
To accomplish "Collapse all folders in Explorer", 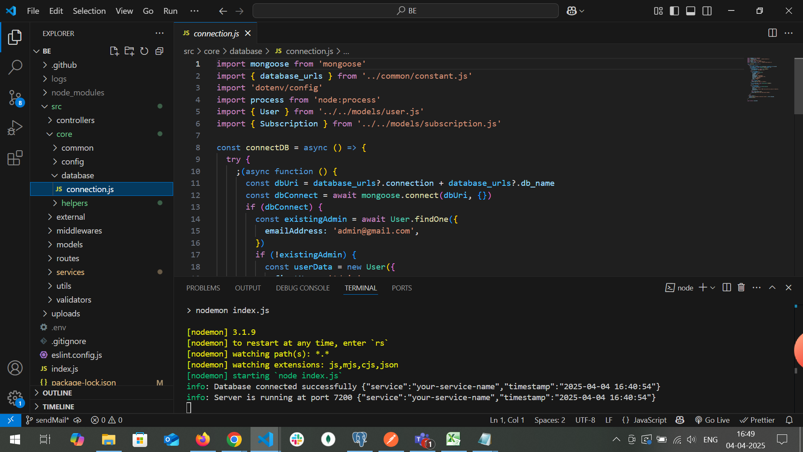I will pyautogui.click(x=159, y=51).
